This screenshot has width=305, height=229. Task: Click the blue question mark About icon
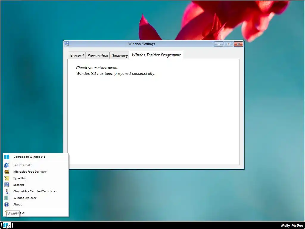(x=7, y=205)
